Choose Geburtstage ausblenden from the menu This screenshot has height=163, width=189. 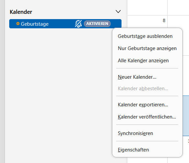pos(145,36)
